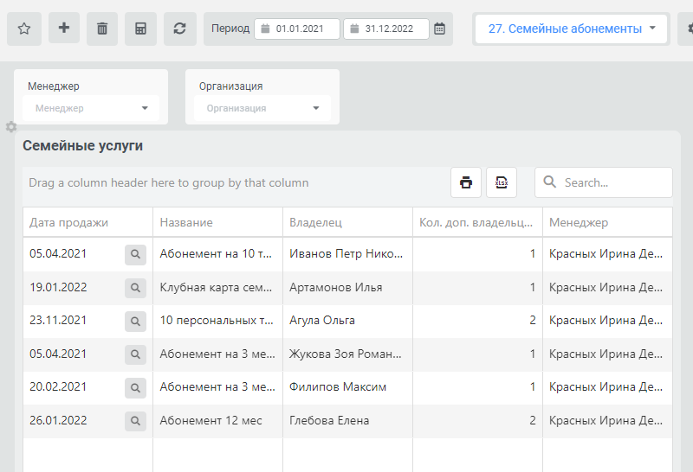Click Красных Ирина cell in Глебова Елена row

(608, 421)
